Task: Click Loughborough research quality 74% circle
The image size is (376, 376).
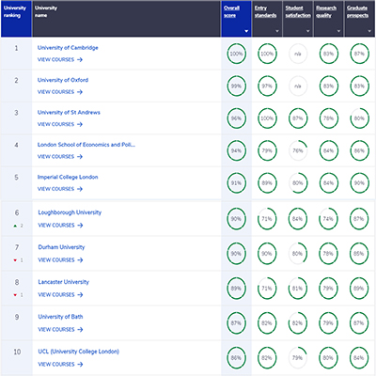Action: (328, 219)
